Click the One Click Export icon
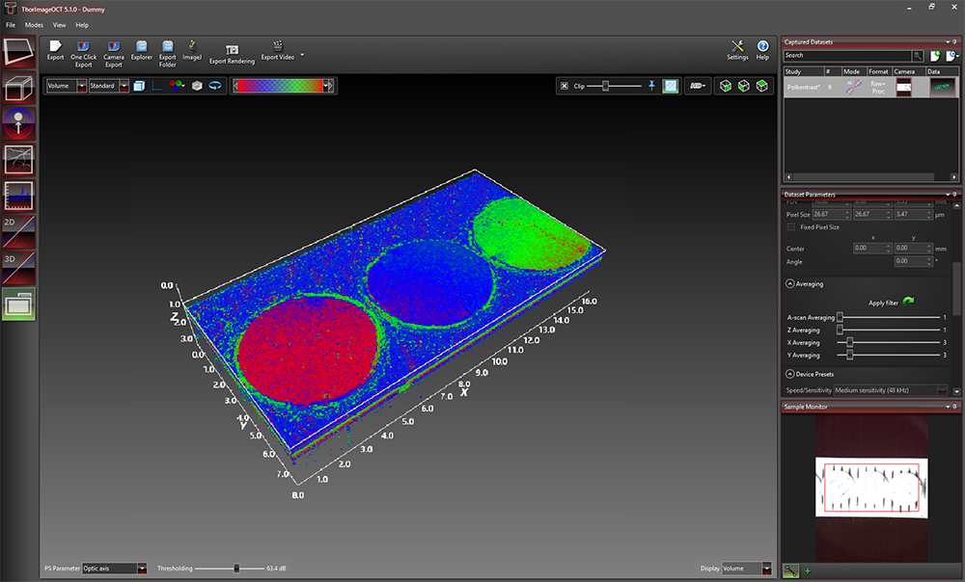The width and height of the screenshot is (965, 582). (x=83, y=46)
